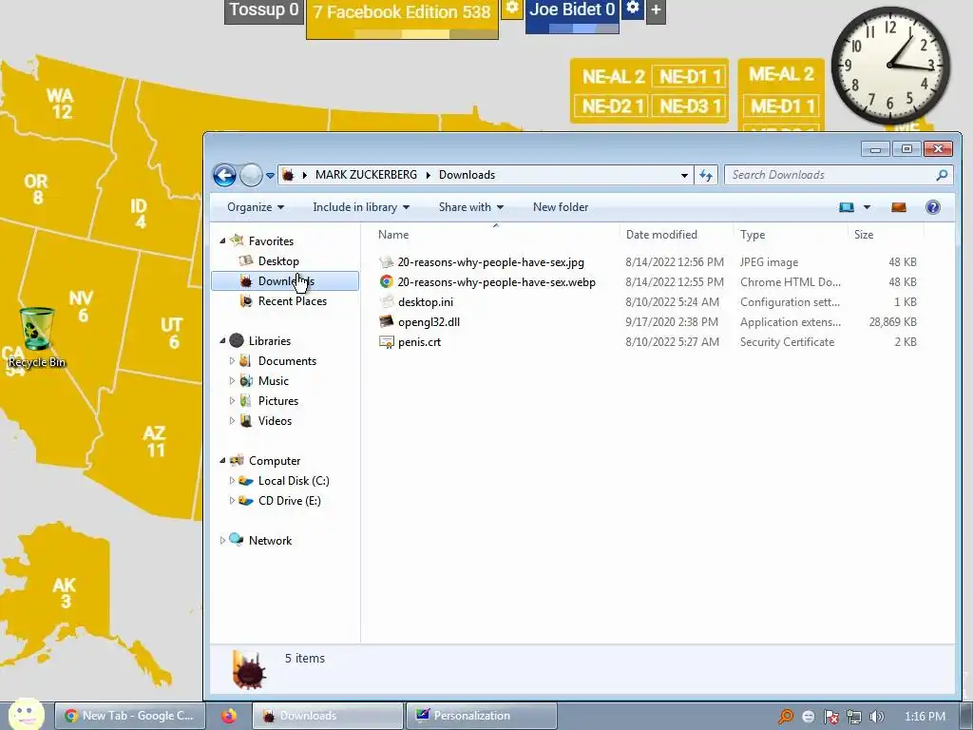
Task: Open recent locations dropdown next to Forward
Action: (270, 176)
